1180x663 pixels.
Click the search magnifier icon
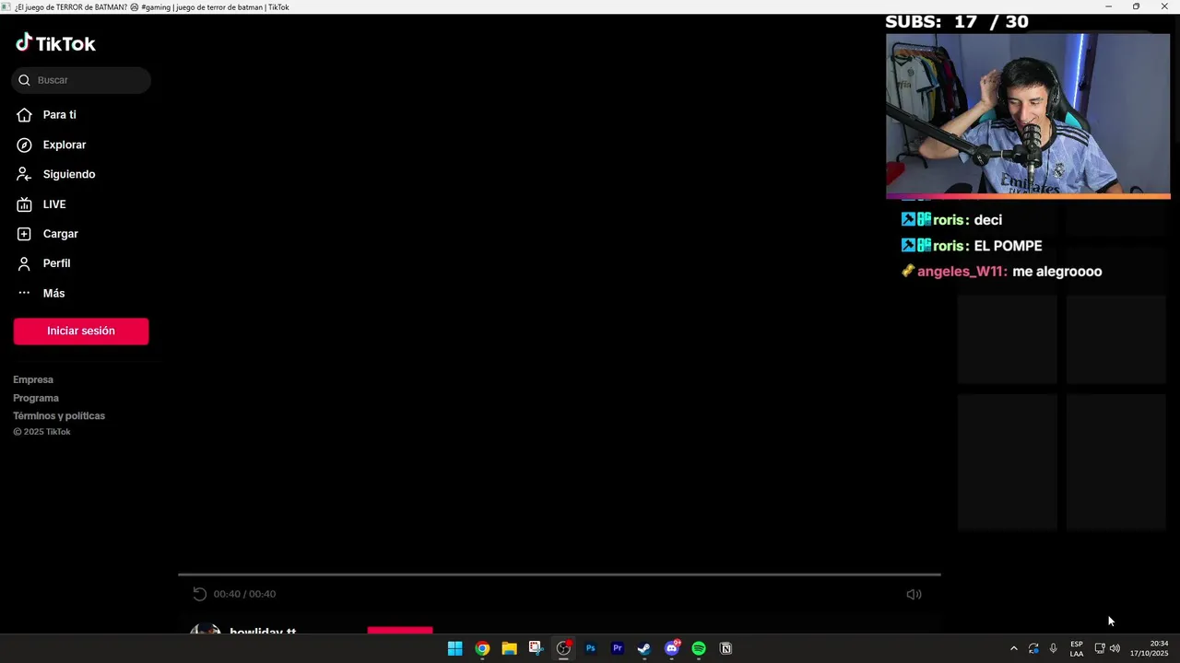tap(24, 80)
